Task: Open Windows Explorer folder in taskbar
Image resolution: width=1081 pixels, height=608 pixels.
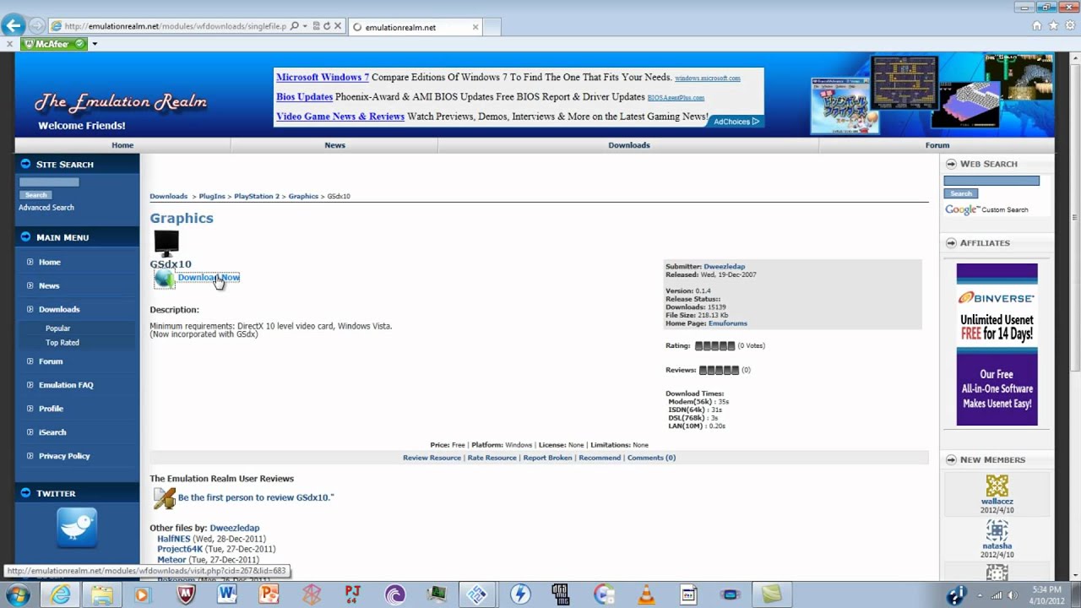Action: [102, 594]
